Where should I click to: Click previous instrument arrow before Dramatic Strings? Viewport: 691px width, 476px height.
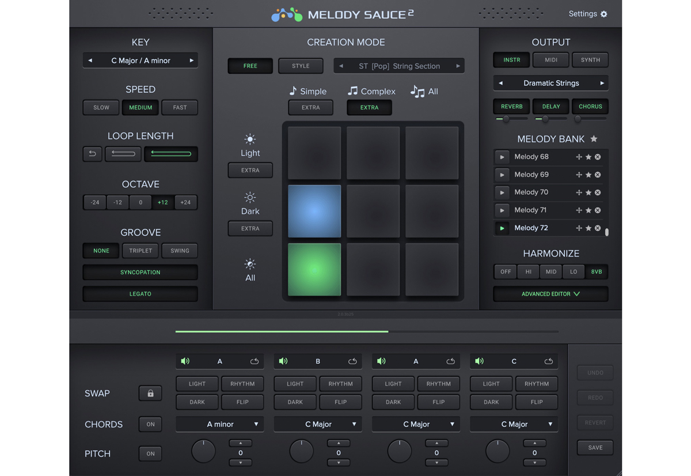coord(500,84)
